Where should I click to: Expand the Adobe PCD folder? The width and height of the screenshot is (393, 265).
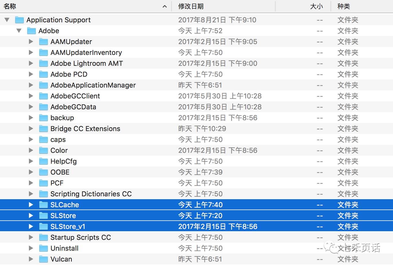click(31, 74)
